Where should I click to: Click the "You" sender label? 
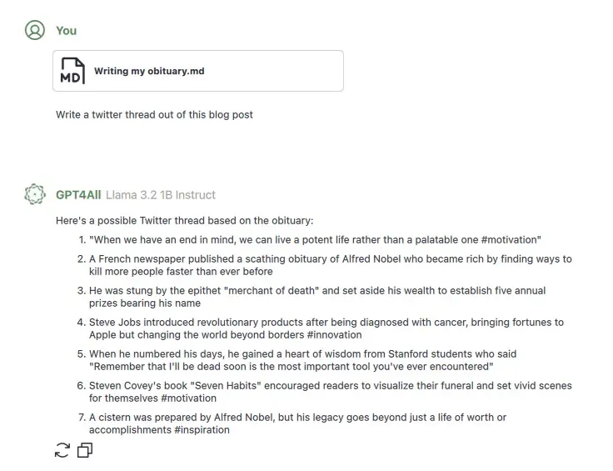(x=66, y=31)
